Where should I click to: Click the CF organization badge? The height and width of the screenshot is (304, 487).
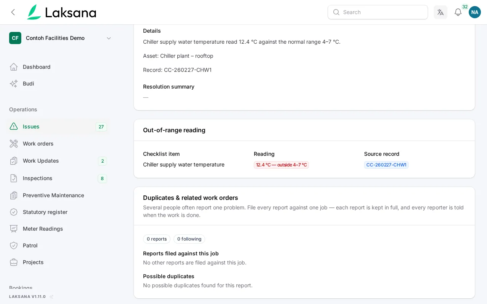(15, 38)
